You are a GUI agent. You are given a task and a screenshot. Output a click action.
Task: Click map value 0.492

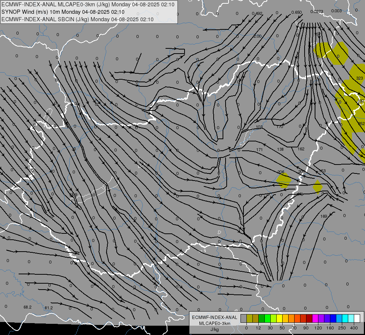(x=257, y=13)
